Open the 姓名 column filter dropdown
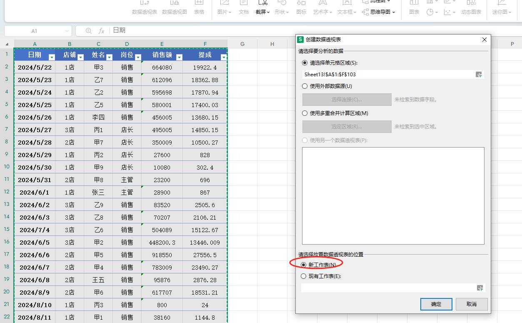Screen dimensions: 522x323 tap(109, 58)
